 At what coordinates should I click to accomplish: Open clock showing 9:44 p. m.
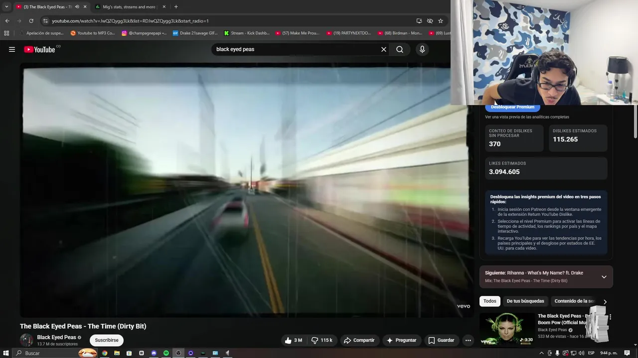click(x=609, y=353)
